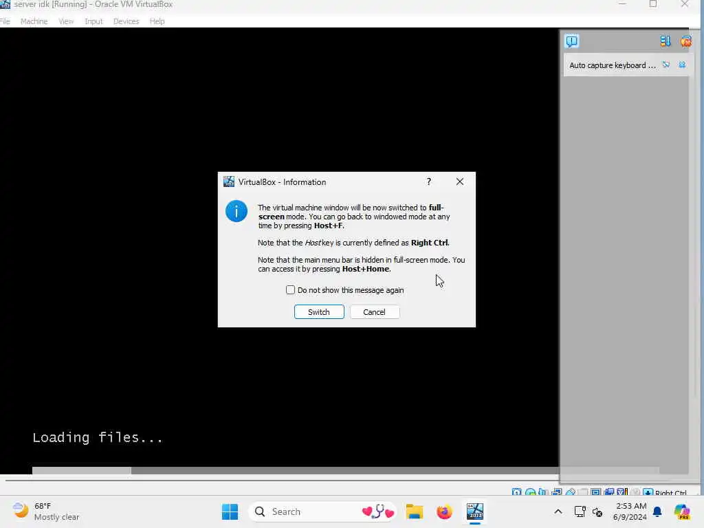Click the hard disk activity status icon
This screenshot has height=528, width=704.
click(516, 492)
